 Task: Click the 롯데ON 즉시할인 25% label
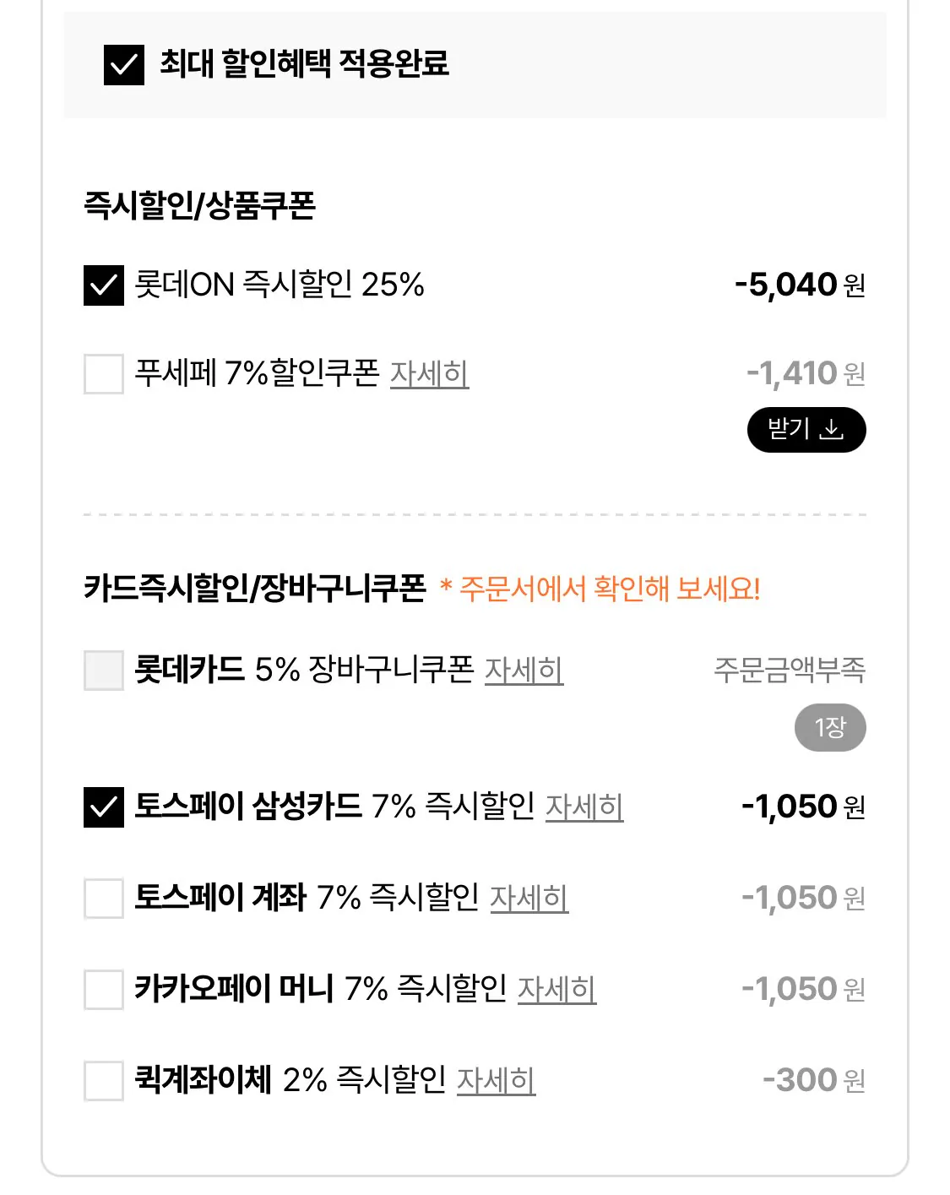279,285
